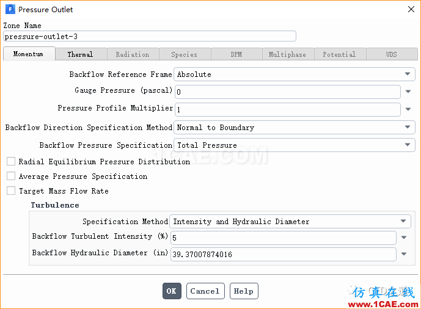This screenshot has width=421, height=309.
Task: Enable Radial Equilibrium Pressure Distribution checkbox
Action: [x=11, y=161]
